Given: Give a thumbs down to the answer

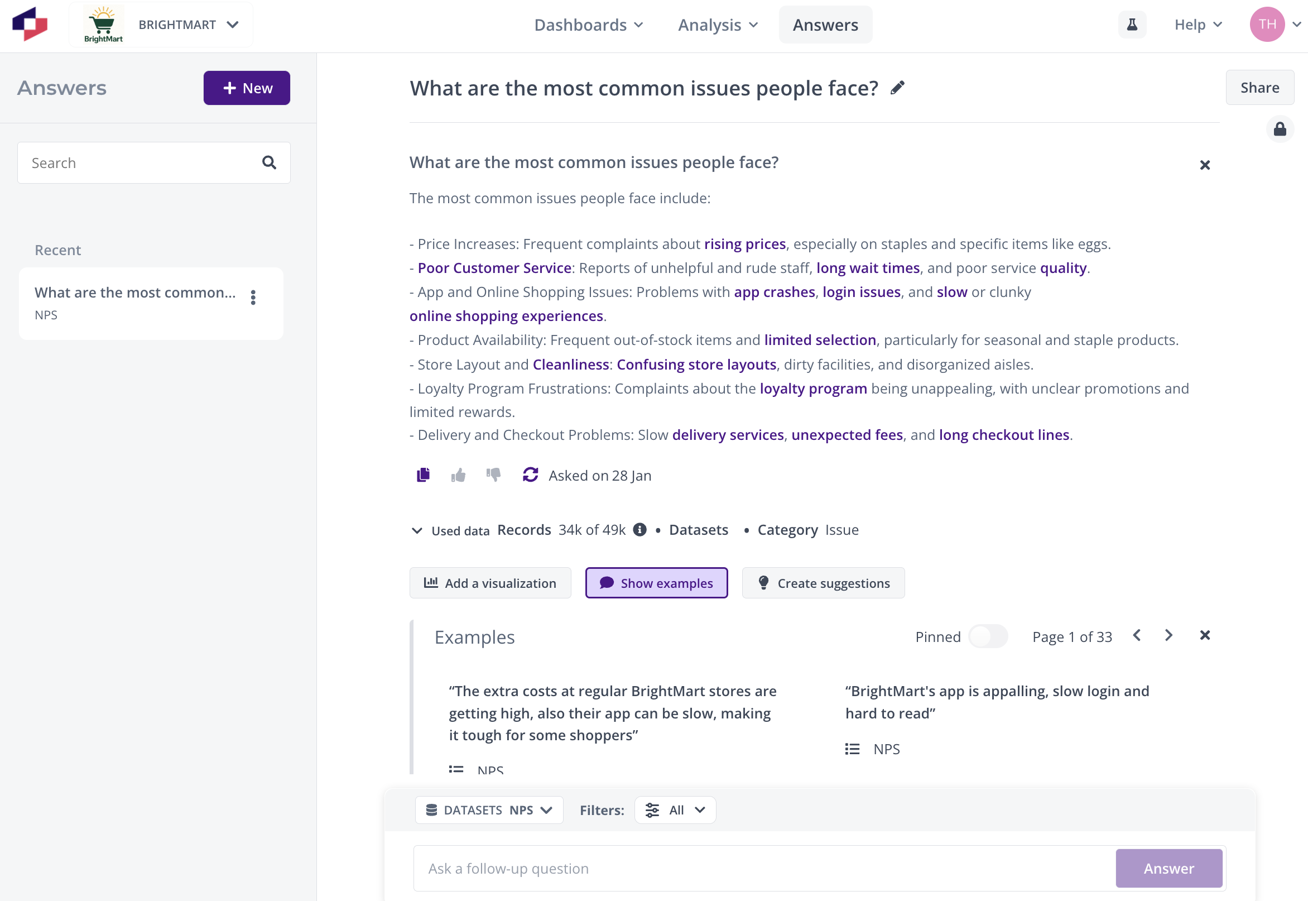Looking at the screenshot, I should click(x=494, y=475).
